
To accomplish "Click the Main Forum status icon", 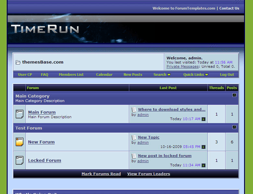I will point(19,114).
